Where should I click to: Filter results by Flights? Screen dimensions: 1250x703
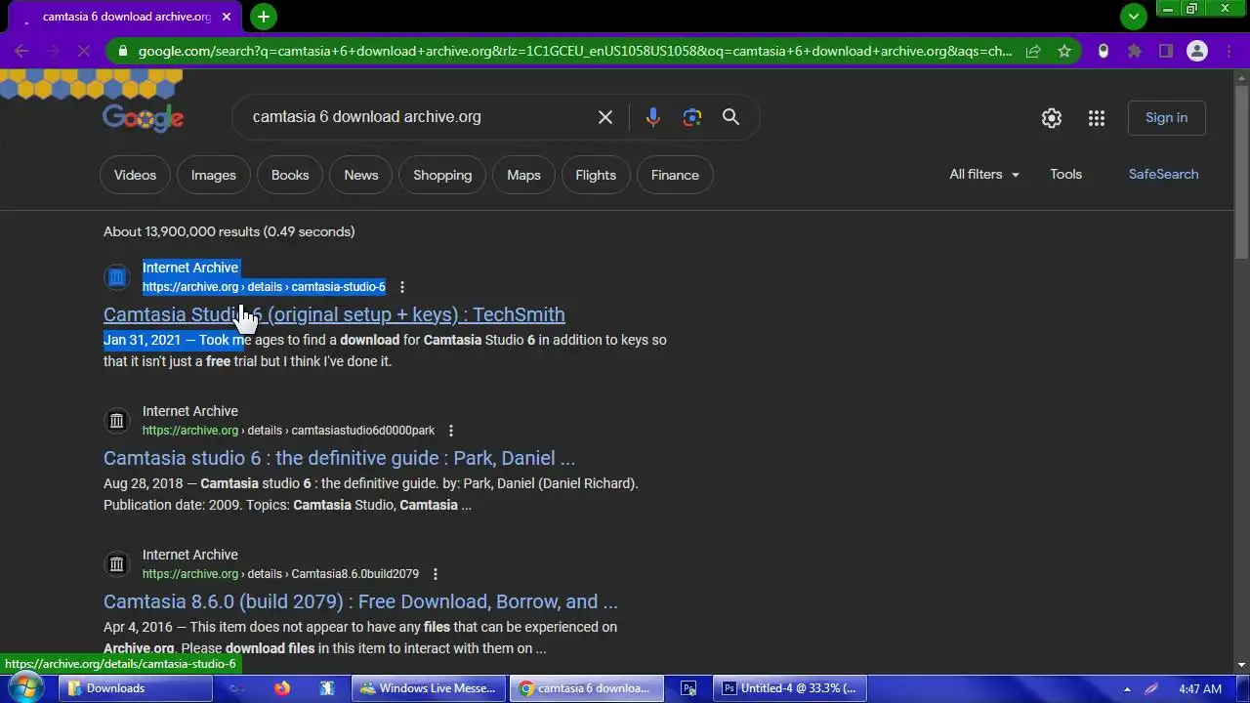click(596, 175)
